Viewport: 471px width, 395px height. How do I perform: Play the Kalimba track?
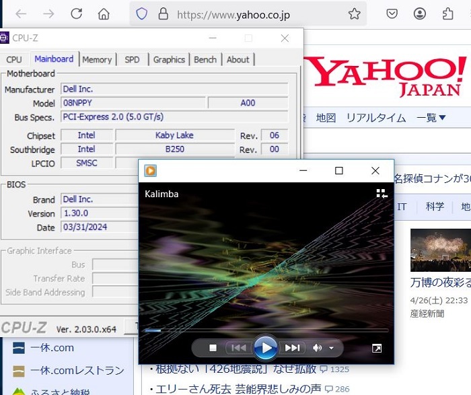pyautogui.click(x=265, y=348)
